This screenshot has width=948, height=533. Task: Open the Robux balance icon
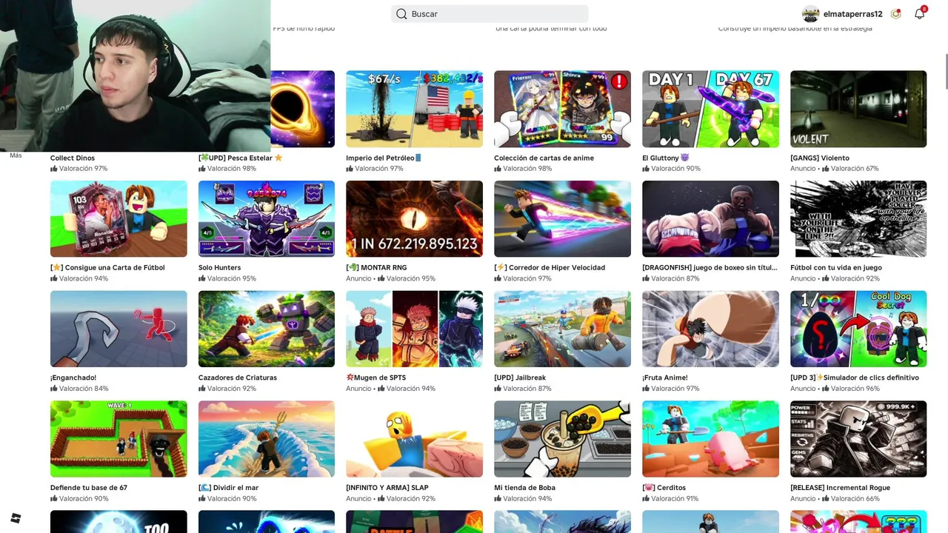click(896, 14)
